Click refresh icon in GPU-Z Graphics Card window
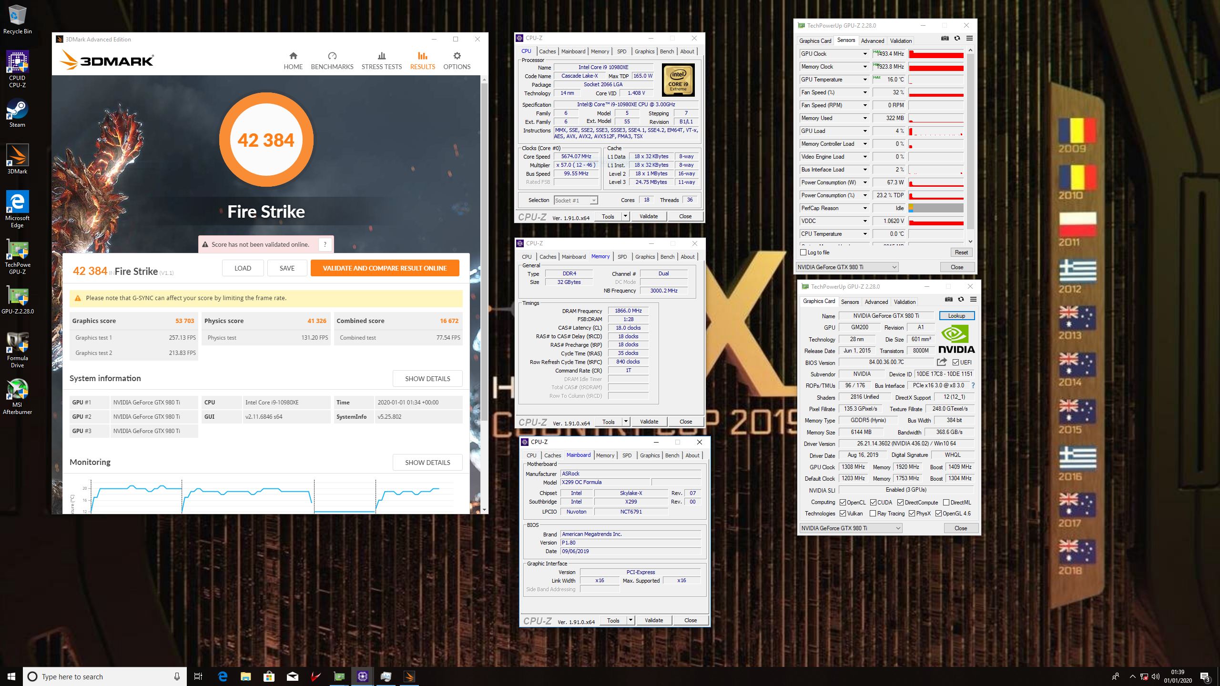This screenshot has height=686, width=1220. (x=961, y=300)
